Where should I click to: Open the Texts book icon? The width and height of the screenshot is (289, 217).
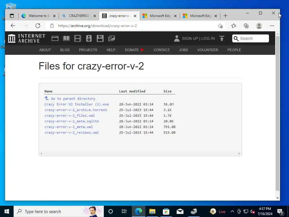click(66, 38)
